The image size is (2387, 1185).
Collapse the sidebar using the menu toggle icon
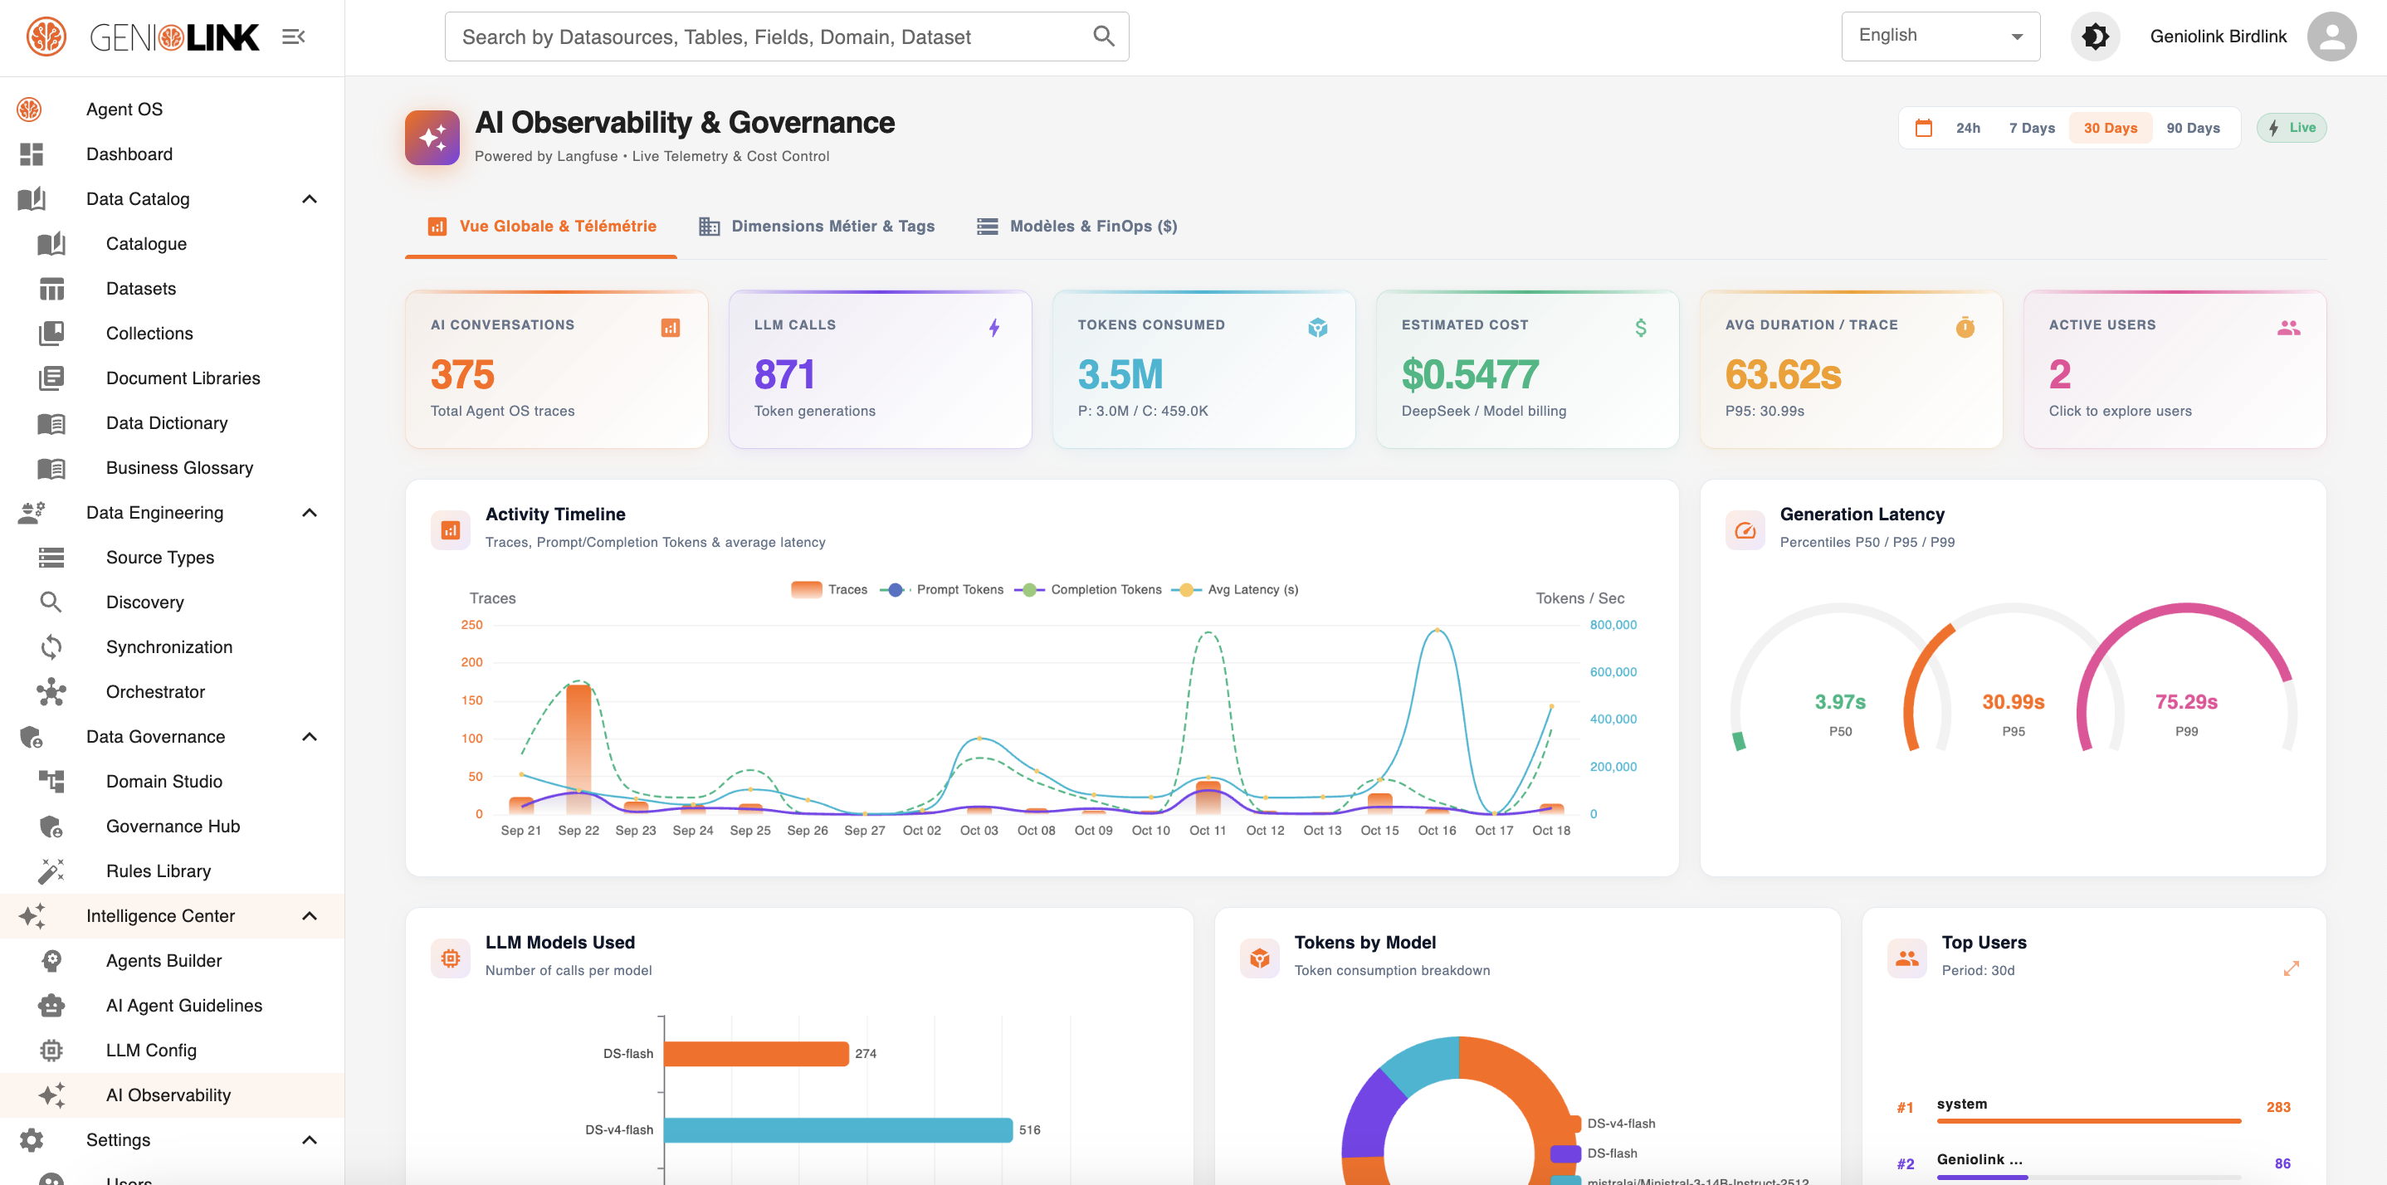pyautogui.click(x=294, y=37)
